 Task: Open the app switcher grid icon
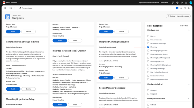(186, 3)
